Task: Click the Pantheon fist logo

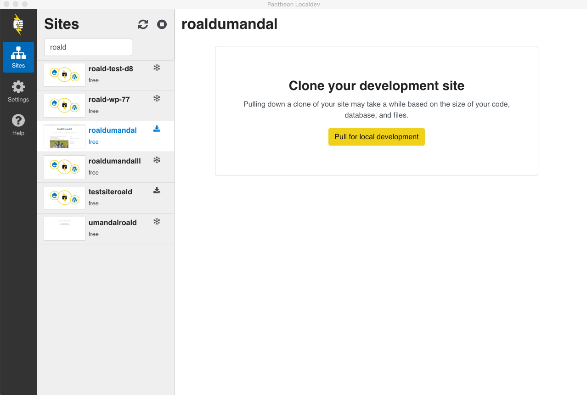Action: [x=18, y=24]
